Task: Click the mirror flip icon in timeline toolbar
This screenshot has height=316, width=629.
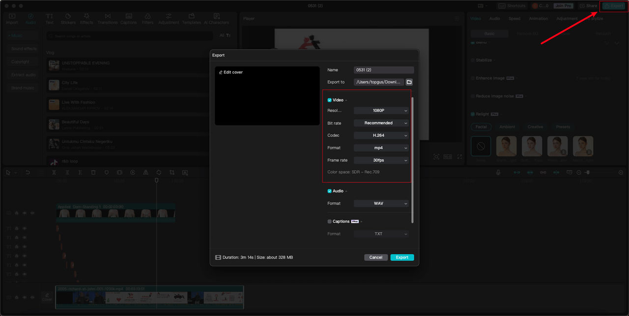Action: pyautogui.click(x=146, y=172)
